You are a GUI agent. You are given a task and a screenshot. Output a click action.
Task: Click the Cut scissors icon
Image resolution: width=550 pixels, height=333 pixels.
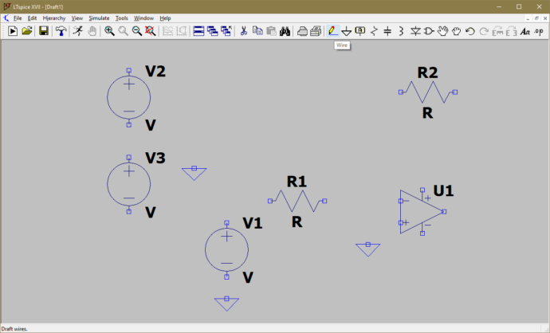pos(243,31)
